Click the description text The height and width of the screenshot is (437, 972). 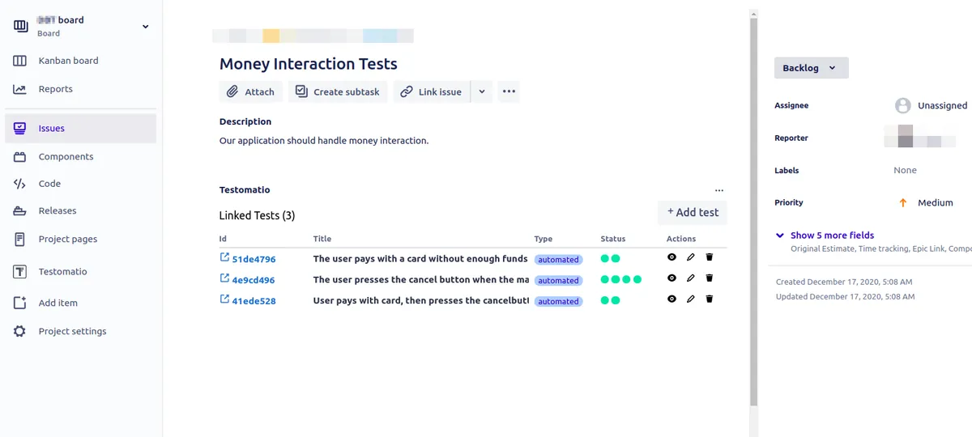tap(324, 141)
